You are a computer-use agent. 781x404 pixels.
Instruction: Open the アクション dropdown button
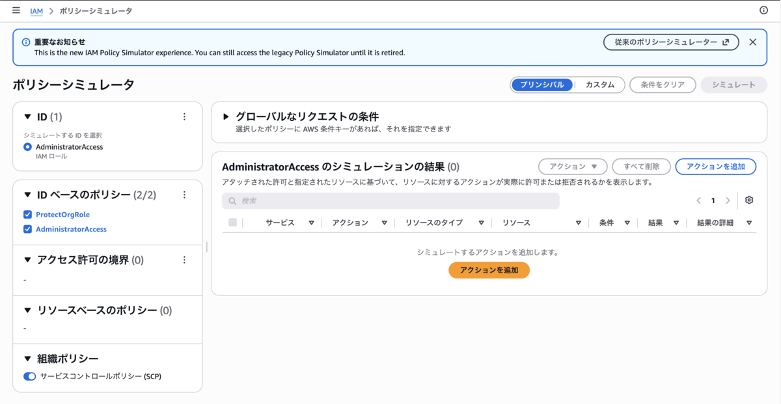(x=573, y=167)
